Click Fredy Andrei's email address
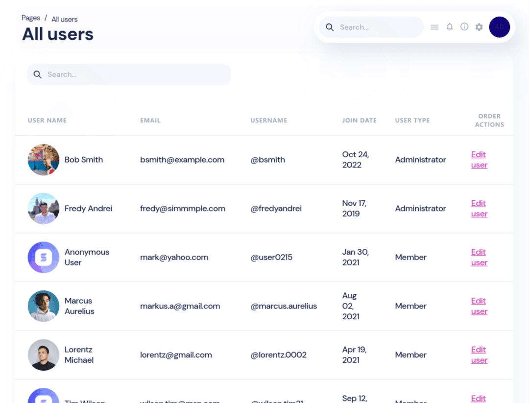This screenshot has height=403, width=529. (183, 208)
